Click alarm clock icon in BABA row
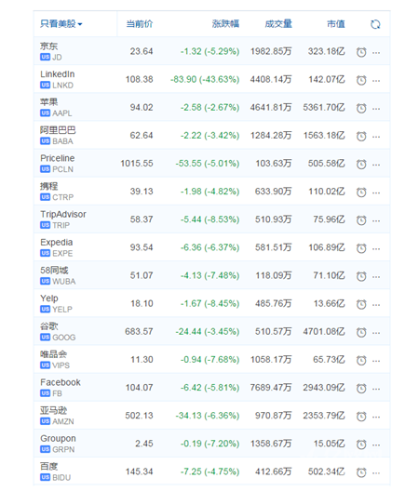The width and height of the screenshot is (419, 491). point(361,136)
